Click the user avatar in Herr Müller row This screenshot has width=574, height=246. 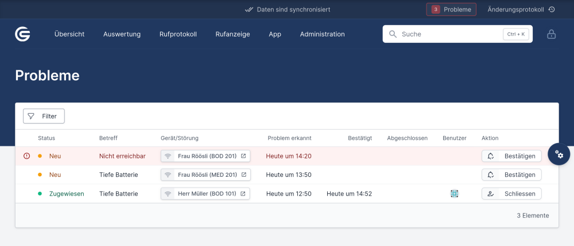point(454,194)
